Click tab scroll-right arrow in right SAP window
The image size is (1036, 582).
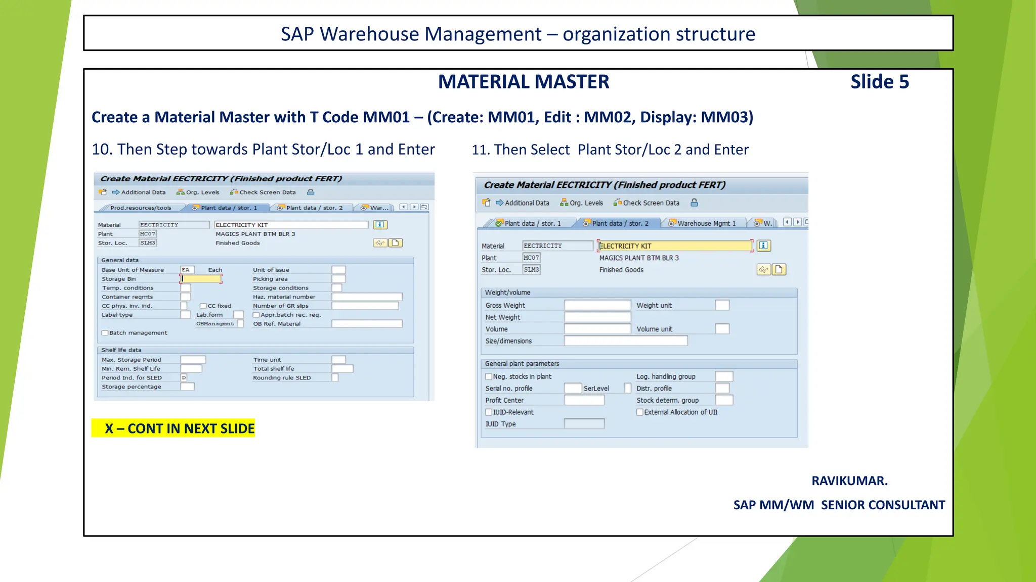(798, 222)
